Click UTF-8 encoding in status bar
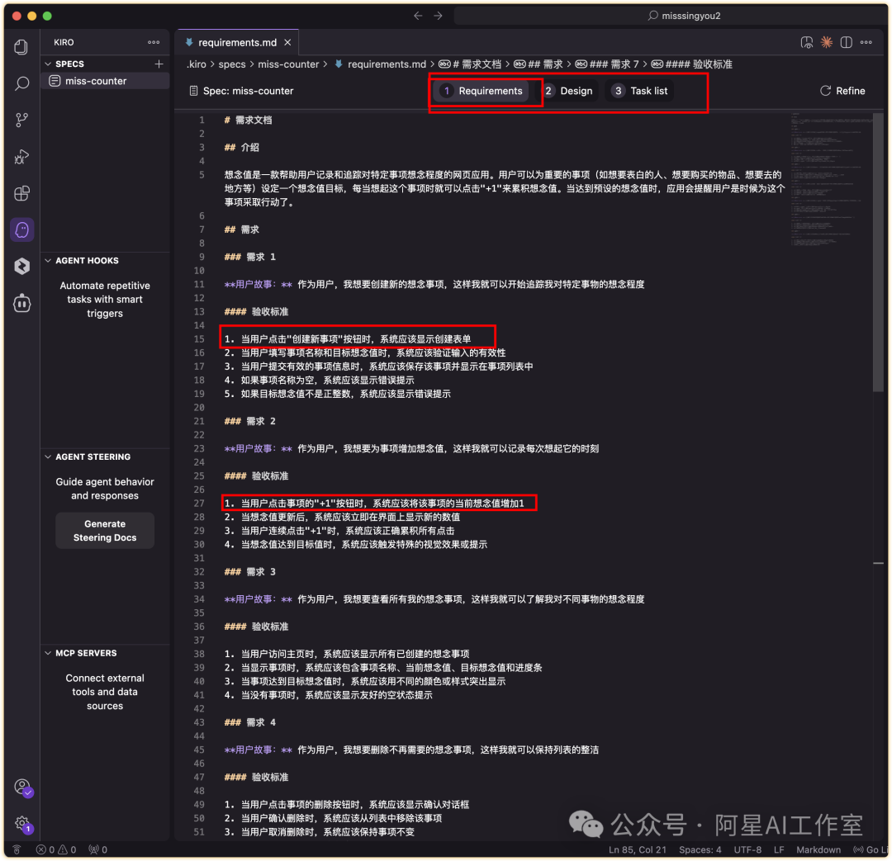 click(x=747, y=849)
